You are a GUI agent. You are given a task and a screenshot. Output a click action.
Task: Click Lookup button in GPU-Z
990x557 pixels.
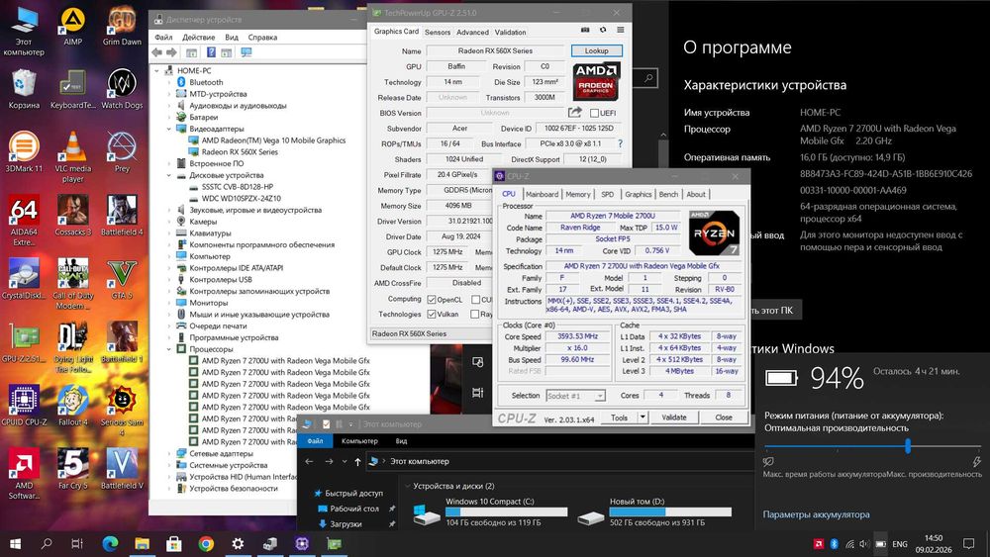(597, 50)
